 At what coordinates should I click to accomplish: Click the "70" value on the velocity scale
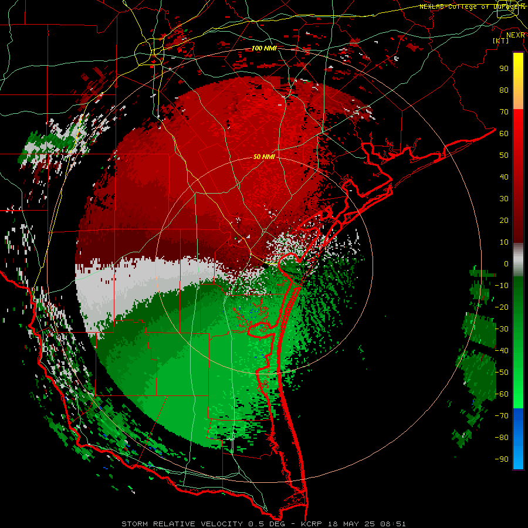tap(504, 112)
